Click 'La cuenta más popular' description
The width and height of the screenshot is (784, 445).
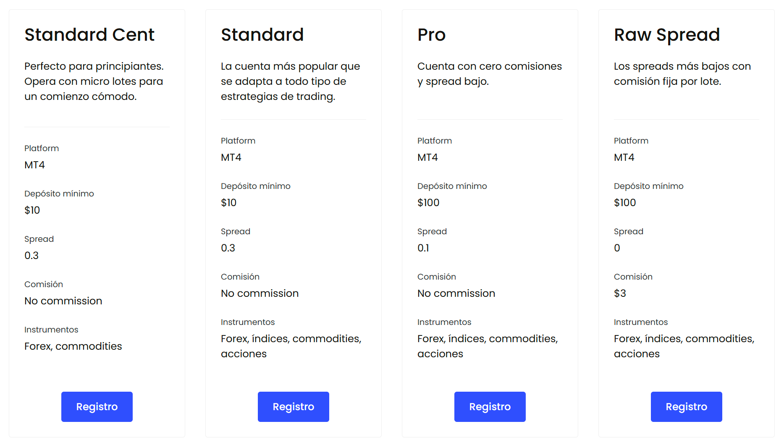pyautogui.click(x=291, y=81)
